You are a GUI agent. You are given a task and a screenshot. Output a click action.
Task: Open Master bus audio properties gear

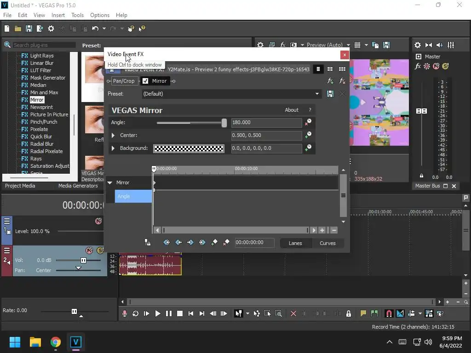click(x=418, y=45)
